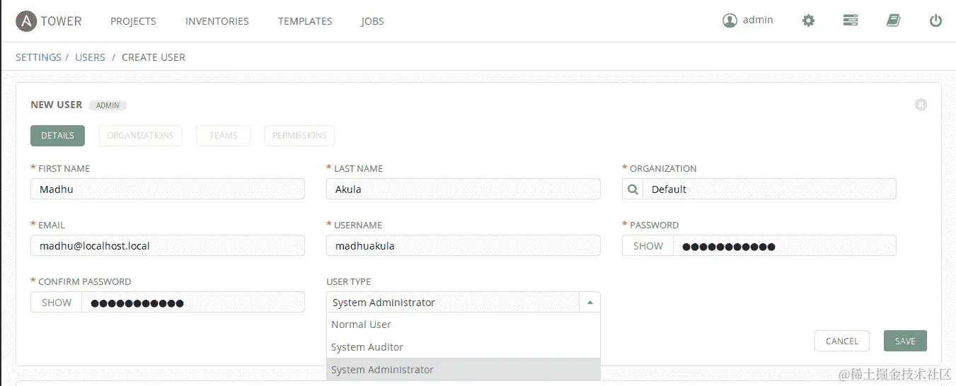Open the portal mode icon
The height and width of the screenshot is (386, 956).
(851, 21)
